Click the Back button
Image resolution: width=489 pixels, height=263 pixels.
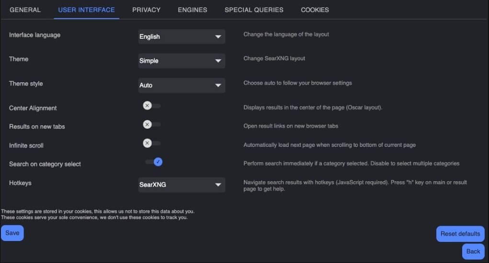point(473,252)
